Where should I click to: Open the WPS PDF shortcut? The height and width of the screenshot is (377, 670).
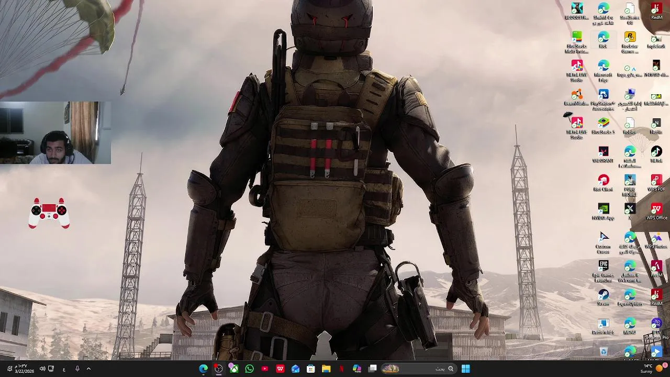click(x=656, y=183)
